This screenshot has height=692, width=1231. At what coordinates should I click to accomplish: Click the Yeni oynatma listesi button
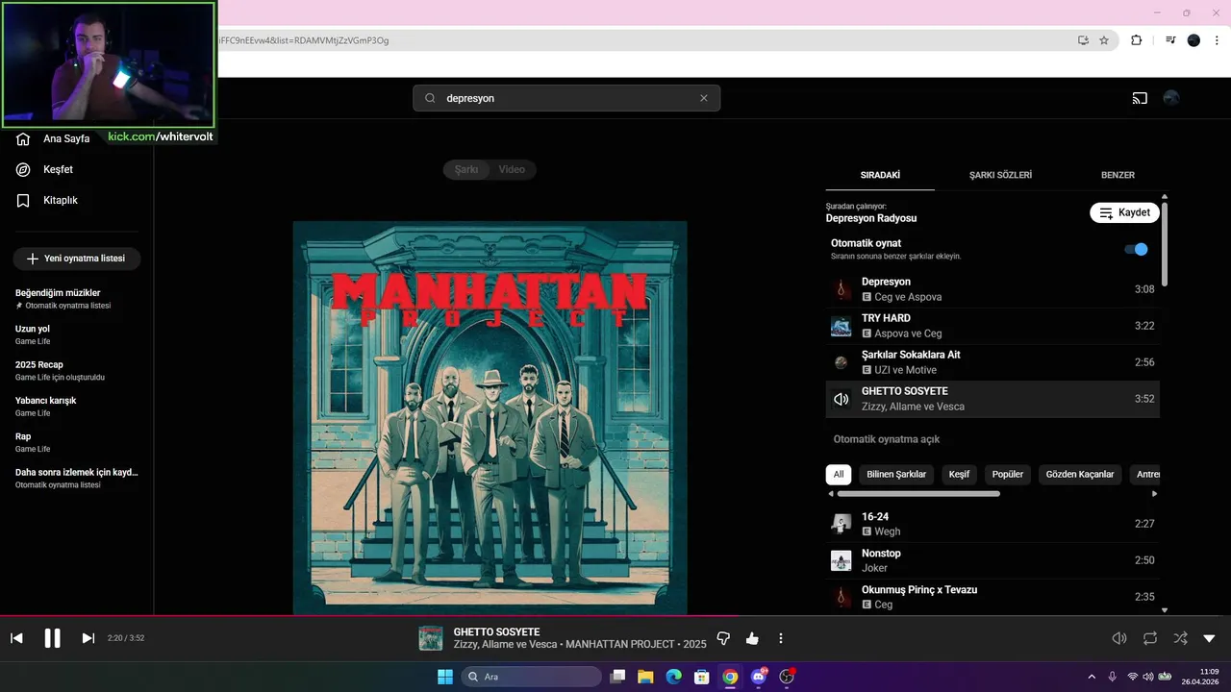coord(77,259)
